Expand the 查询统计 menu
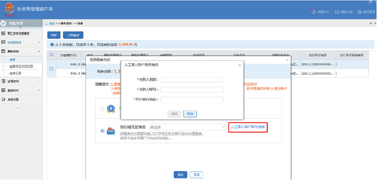 21,90
